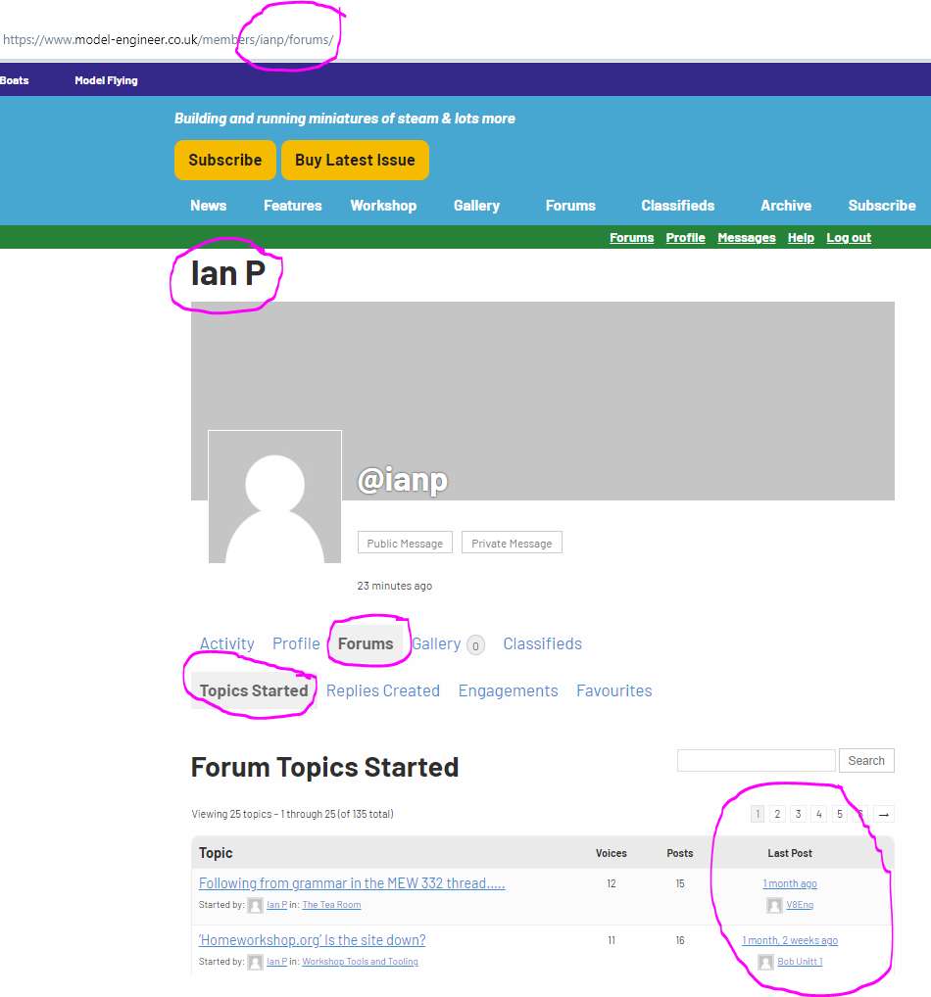The height and width of the screenshot is (997, 931).
Task: Click Ian P avatar under grammar topic
Action: tap(255, 905)
